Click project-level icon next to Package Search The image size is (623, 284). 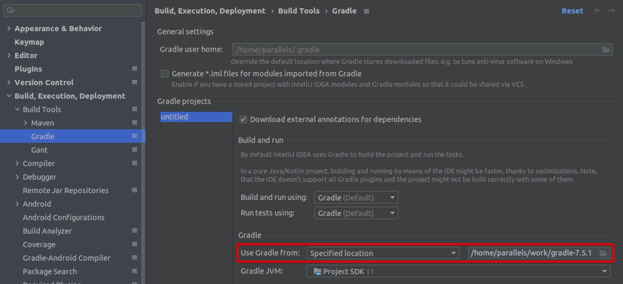coord(134,271)
